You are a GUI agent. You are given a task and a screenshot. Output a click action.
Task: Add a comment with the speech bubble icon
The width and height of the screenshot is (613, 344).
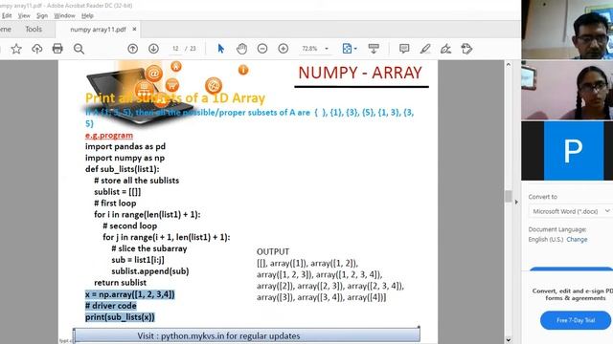pos(404,49)
